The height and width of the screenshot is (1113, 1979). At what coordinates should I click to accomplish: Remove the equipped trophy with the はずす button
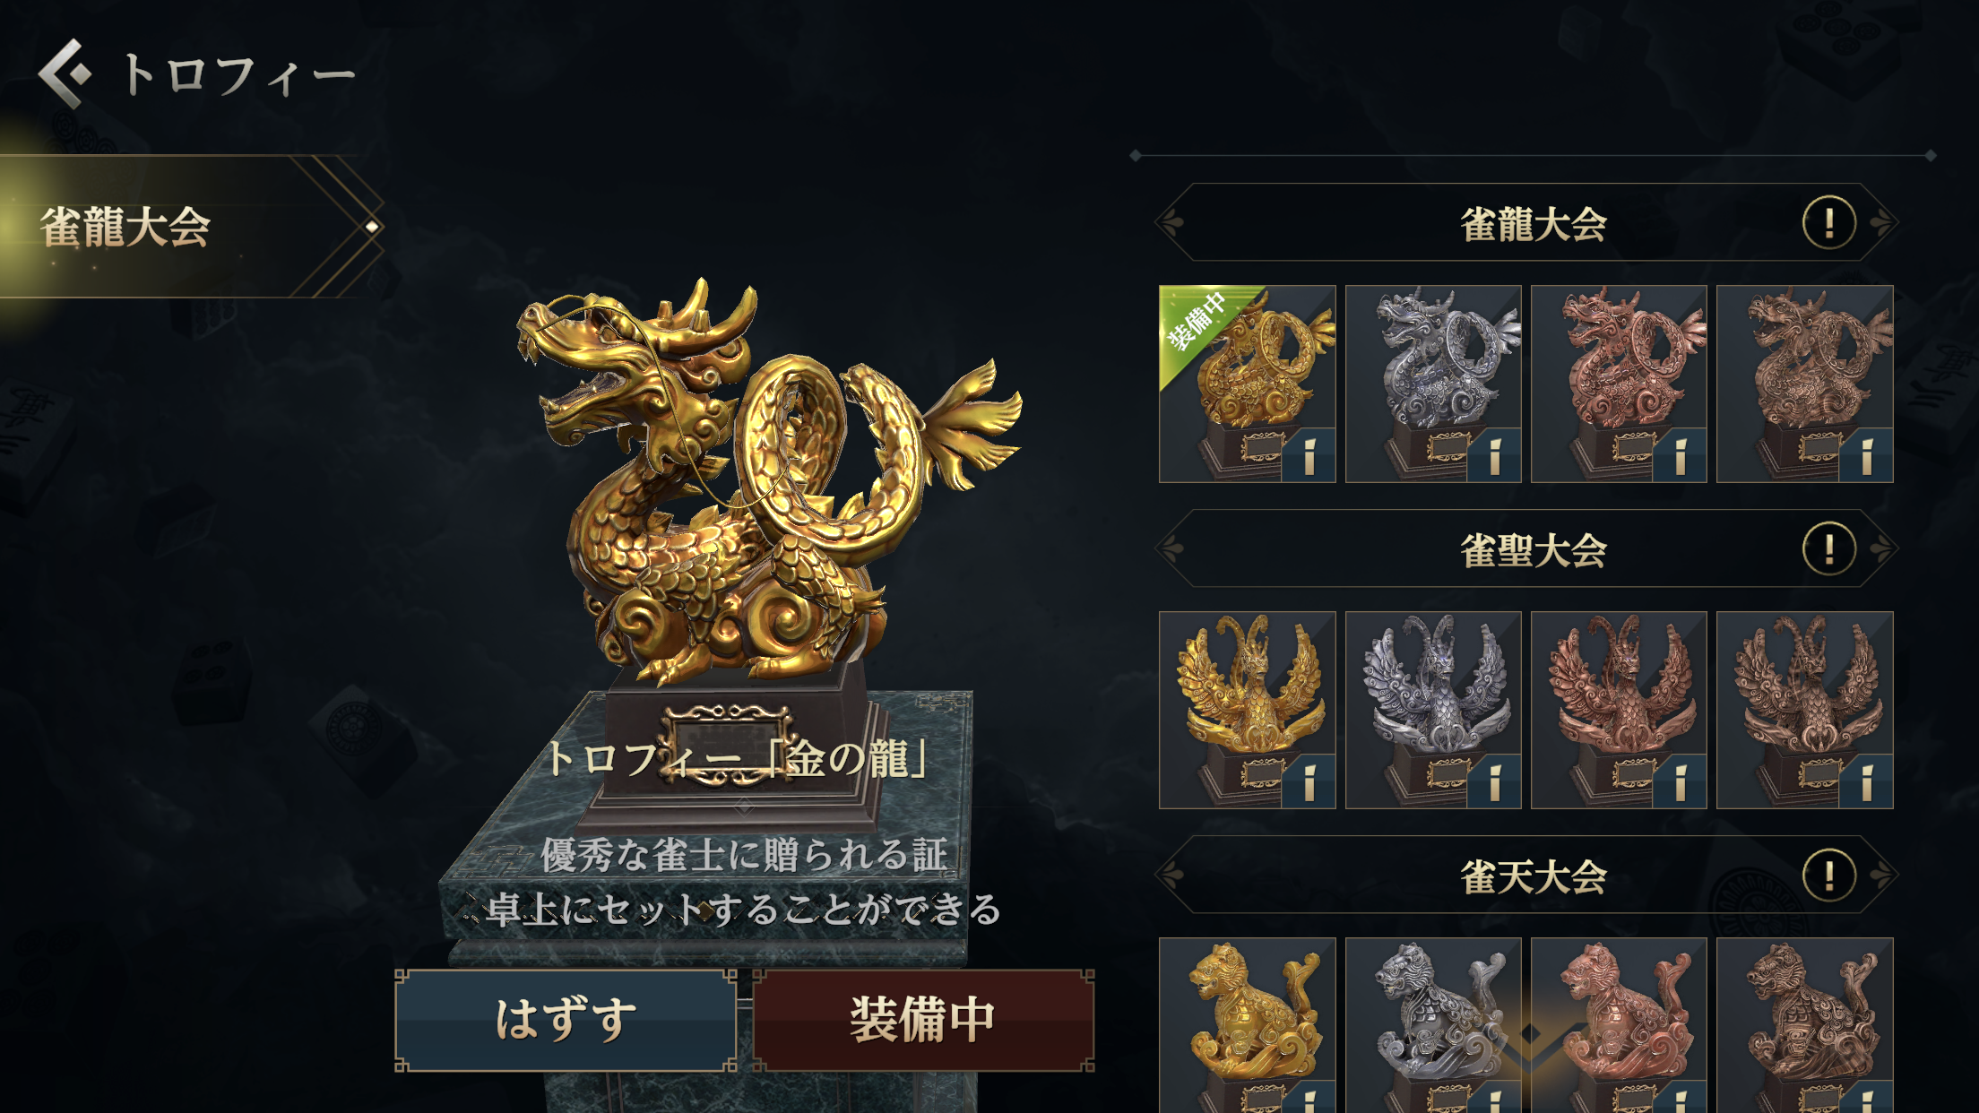(566, 1020)
